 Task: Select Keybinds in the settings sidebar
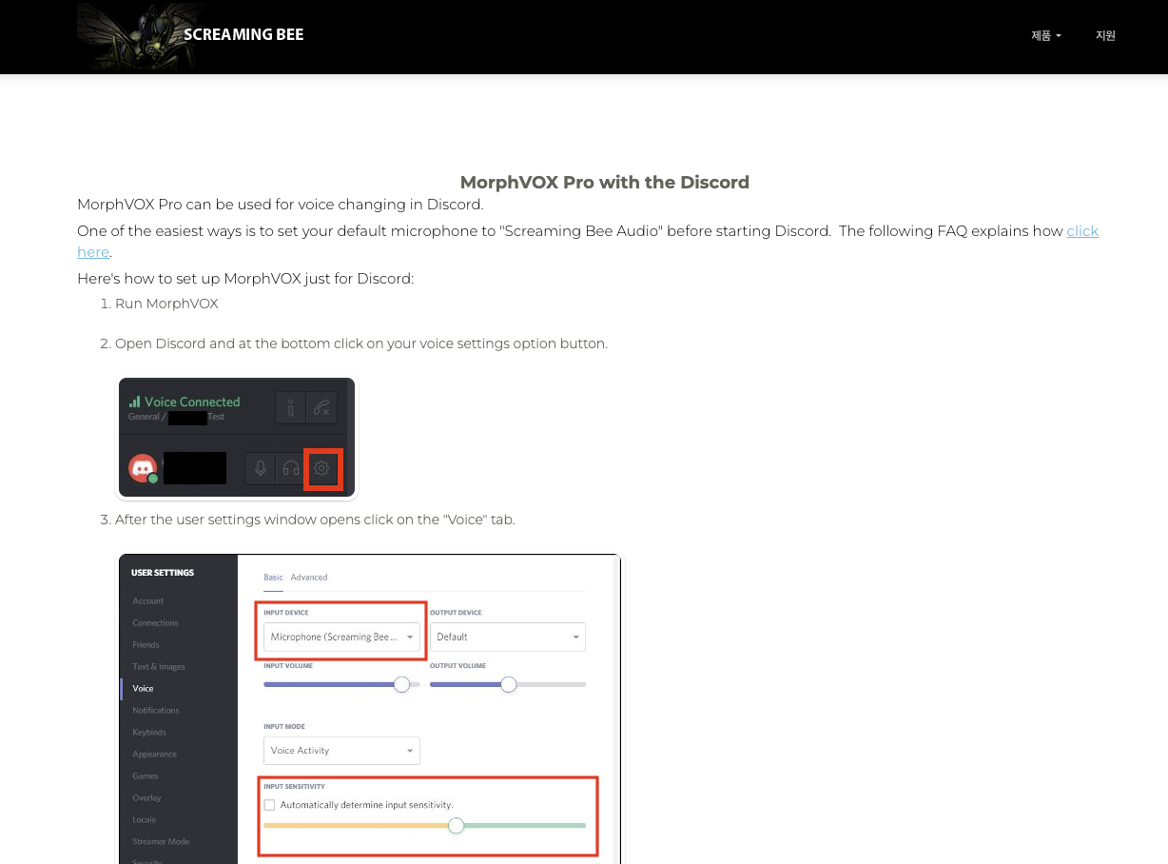tap(149, 732)
